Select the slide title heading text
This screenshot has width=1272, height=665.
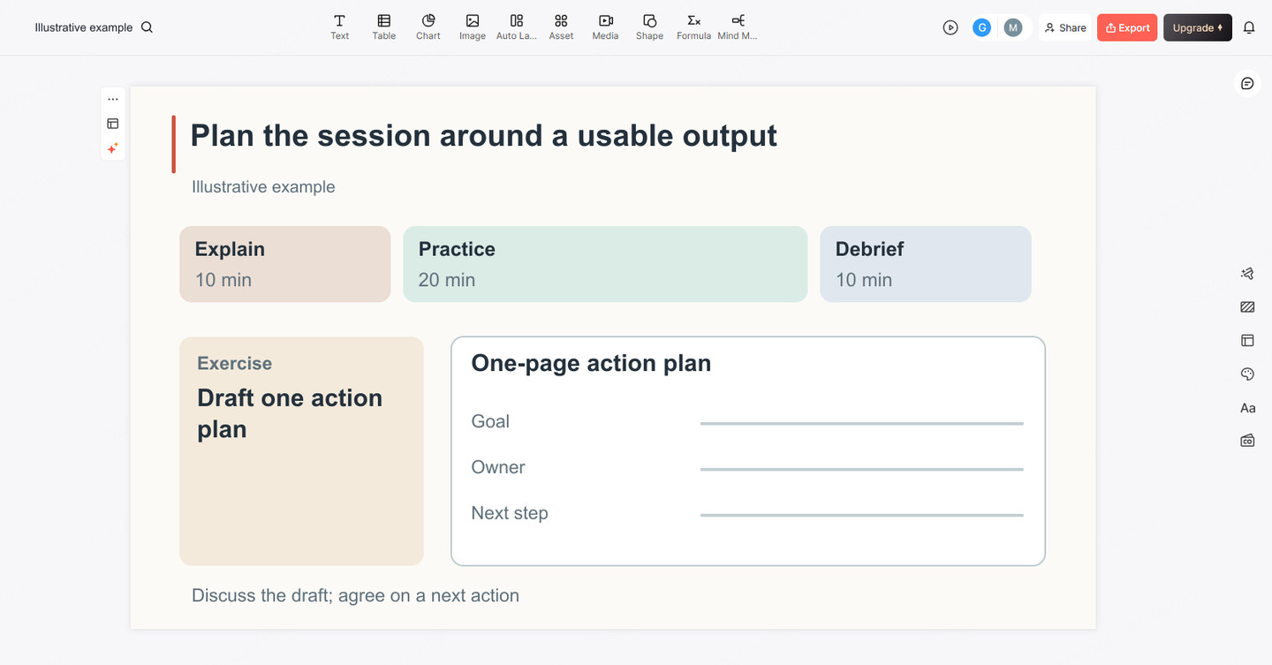[x=483, y=135]
